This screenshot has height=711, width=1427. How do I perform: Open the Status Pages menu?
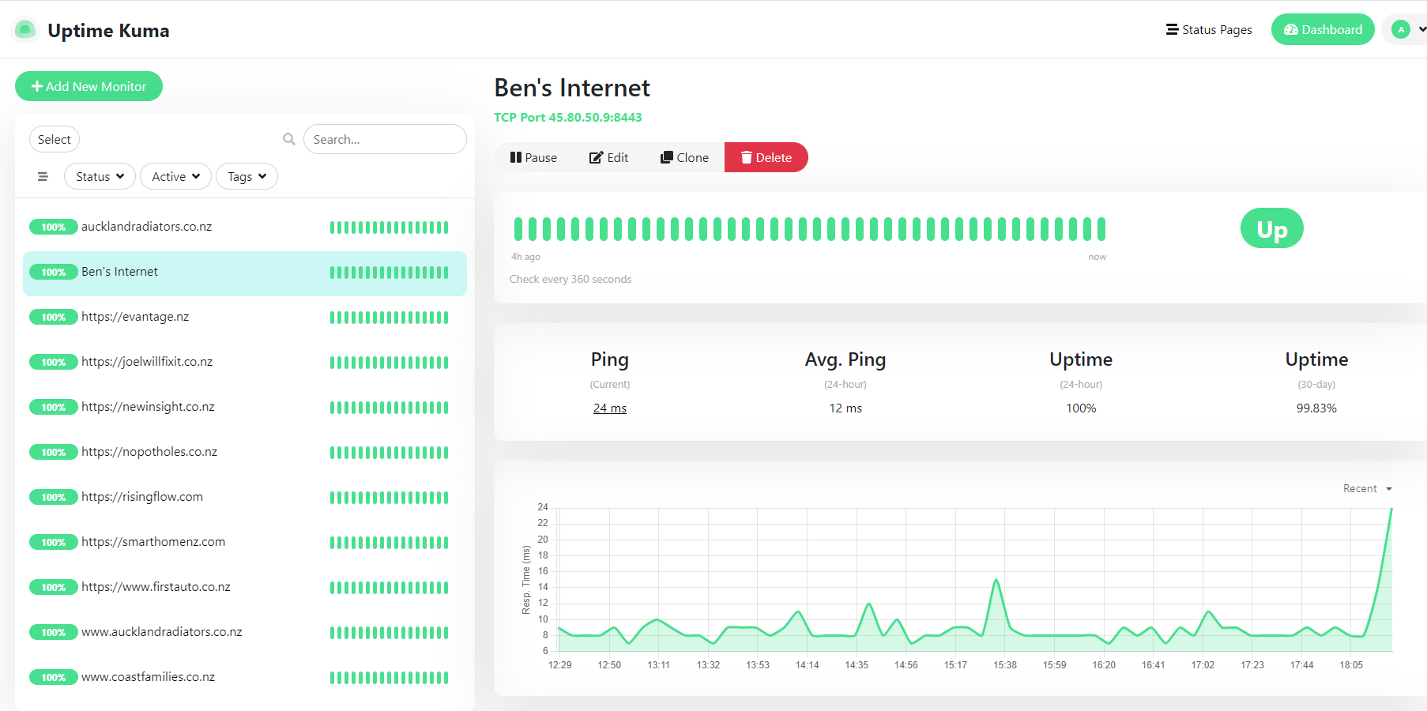pyautogui.click(x=1209, y=30)
